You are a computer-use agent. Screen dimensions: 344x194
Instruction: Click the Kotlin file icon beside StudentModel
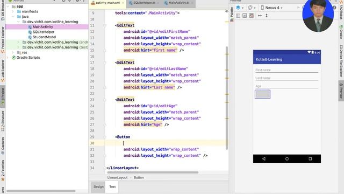(30, 37)
